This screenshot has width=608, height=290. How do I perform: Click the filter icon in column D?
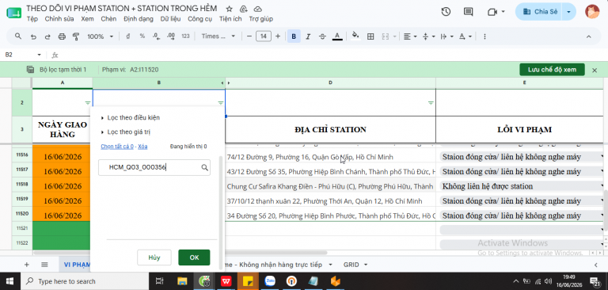coord(431,103)
